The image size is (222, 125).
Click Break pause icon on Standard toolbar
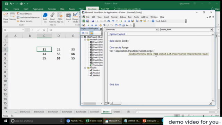(x=125, y=21)
